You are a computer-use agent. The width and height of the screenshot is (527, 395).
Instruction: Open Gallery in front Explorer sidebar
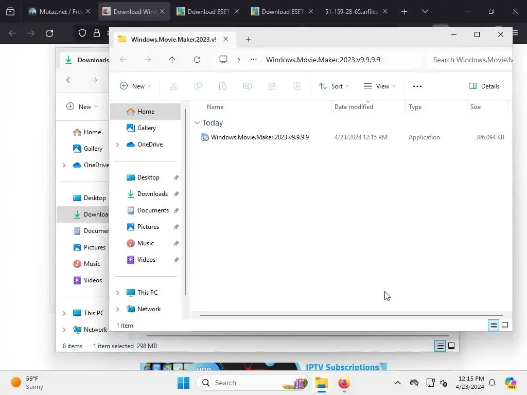pyautogui.click(x=146, y=128)
